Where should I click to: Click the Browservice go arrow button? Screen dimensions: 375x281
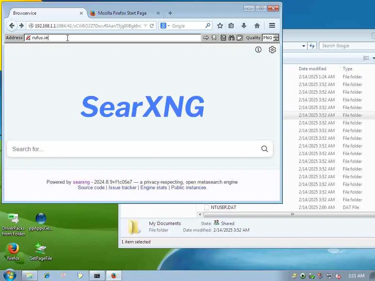pos(206,38)
